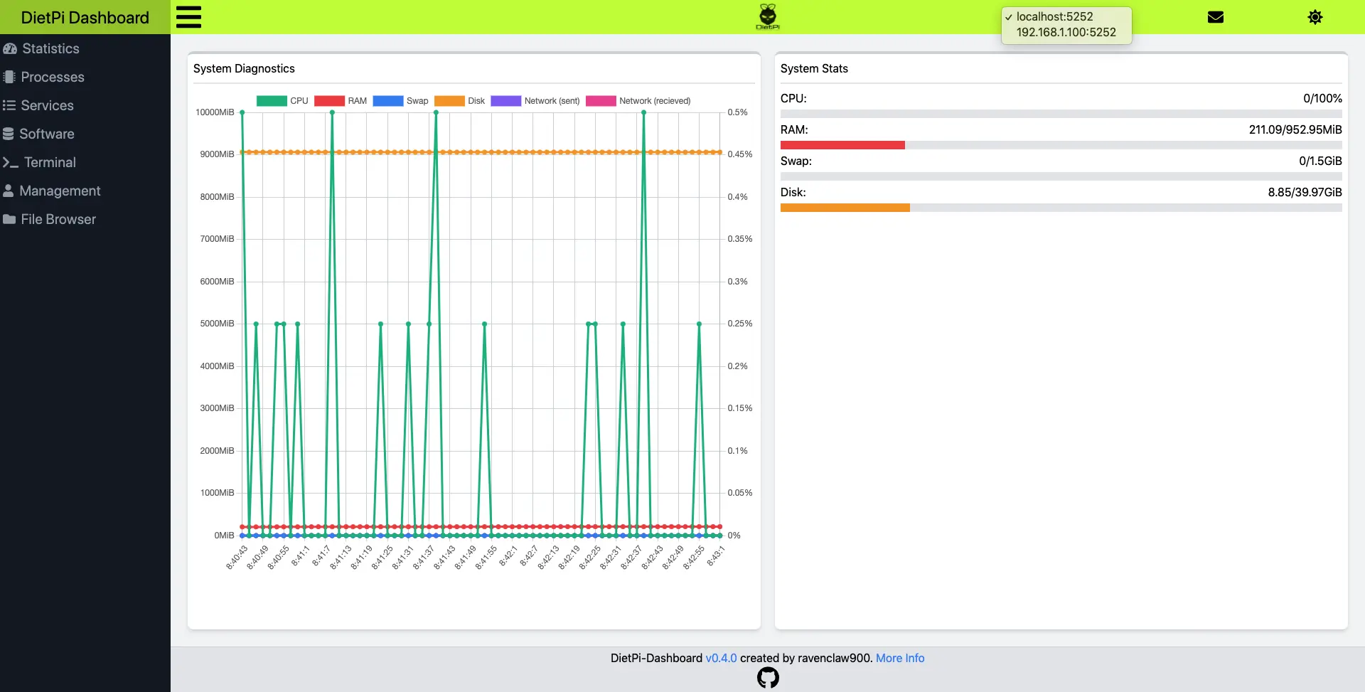Screen dimensions: 1365x692
Task: Click the DietPi bee logo in header
Action: click(x=768, y=16)
